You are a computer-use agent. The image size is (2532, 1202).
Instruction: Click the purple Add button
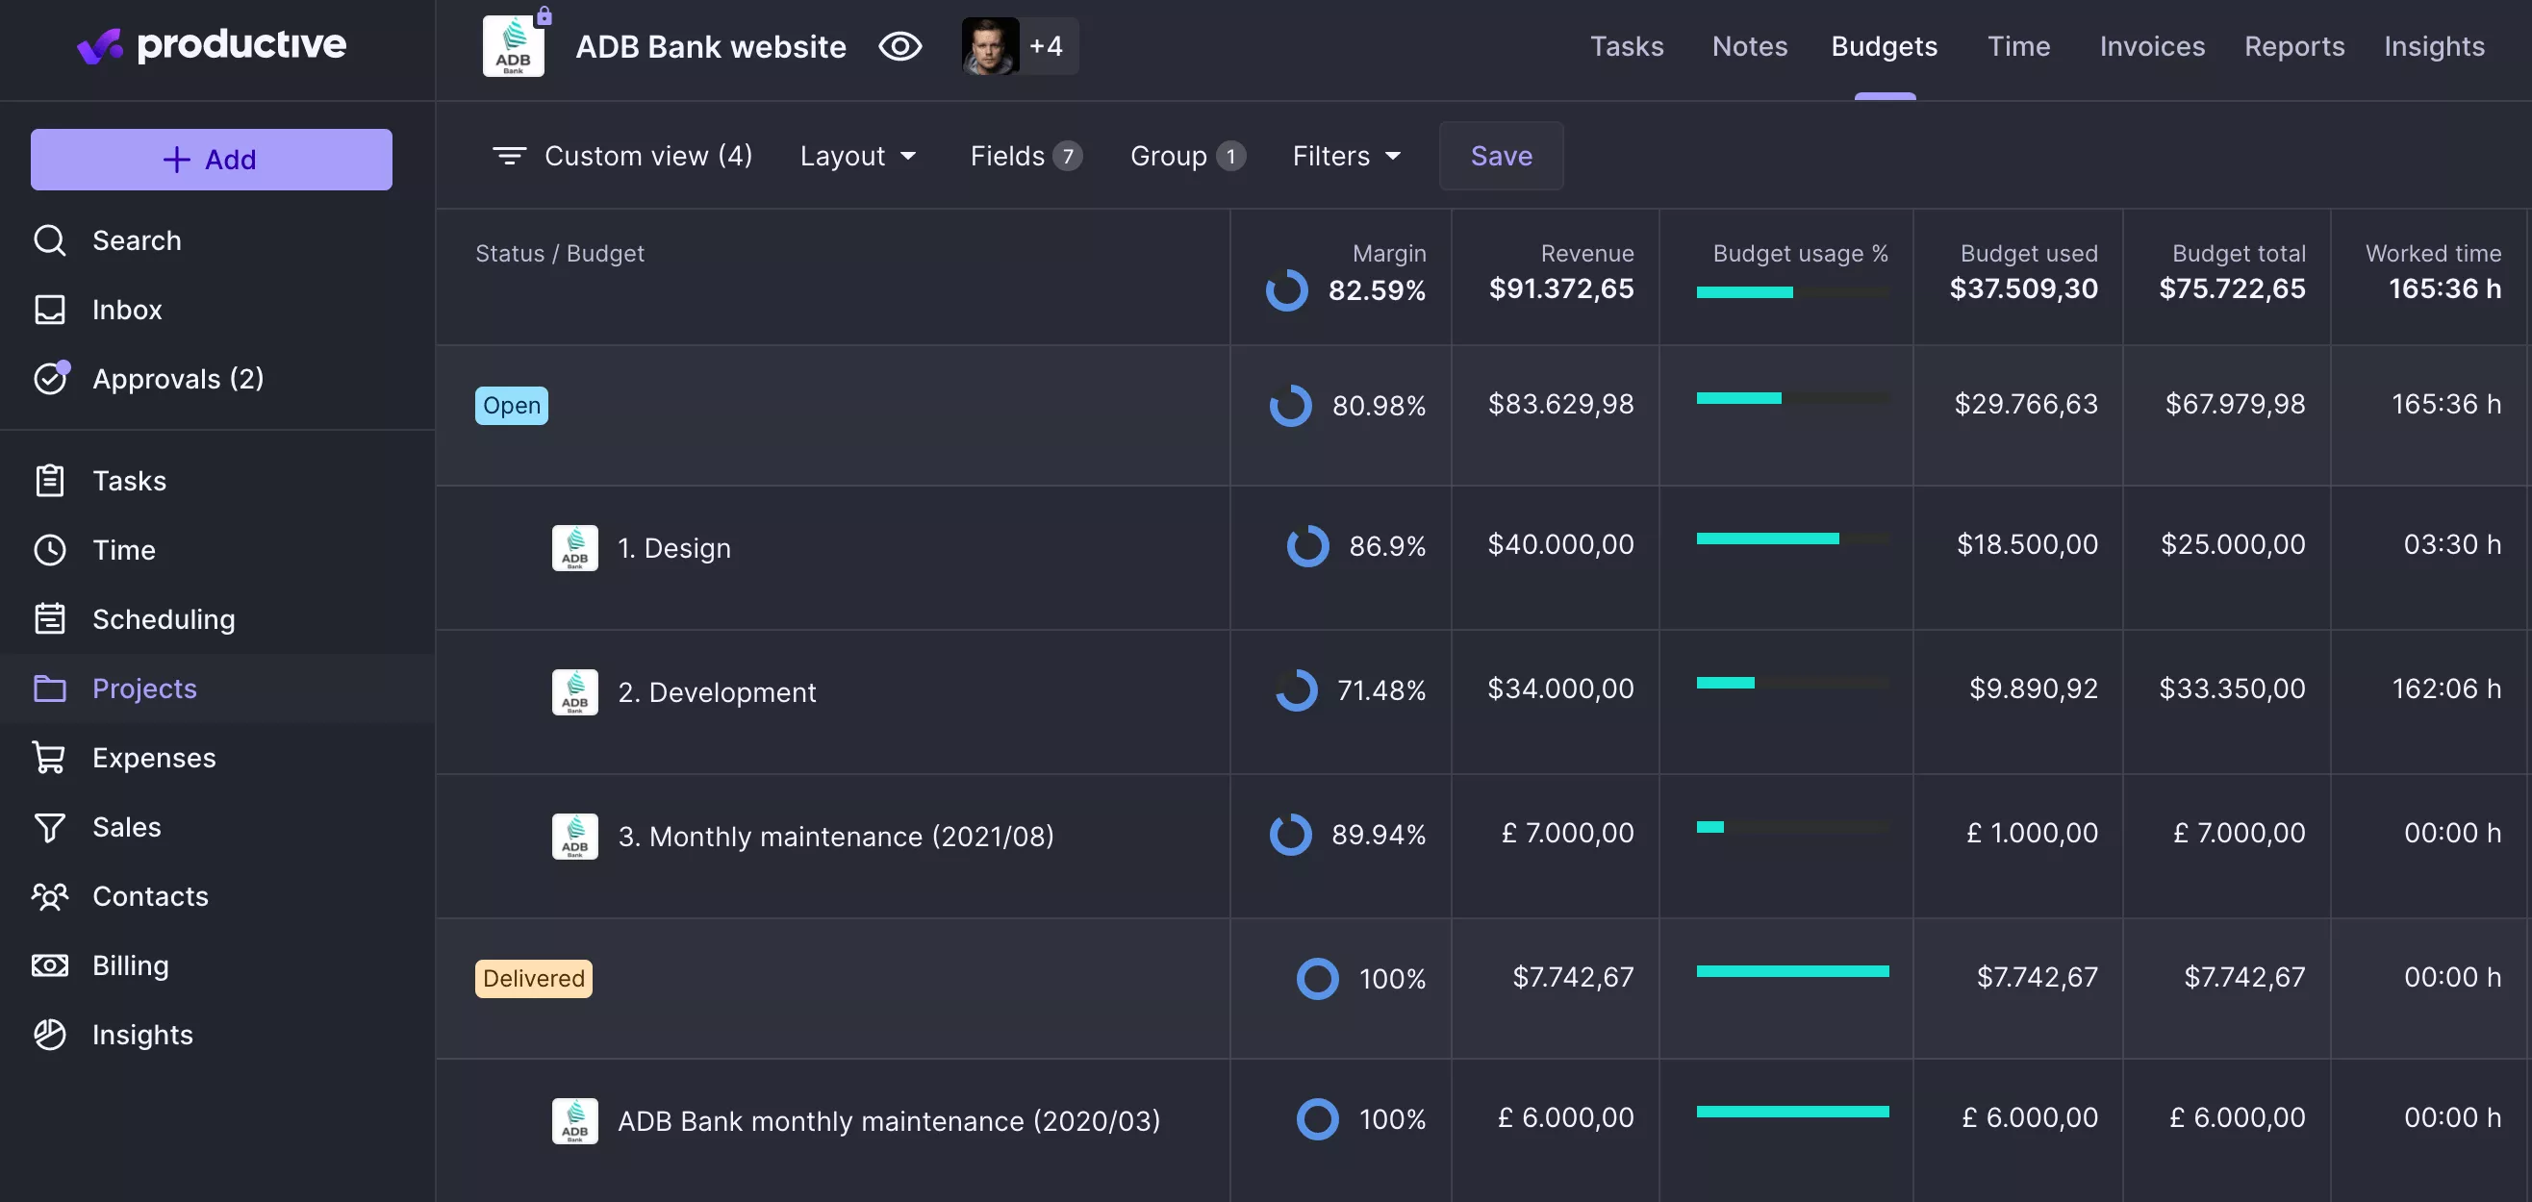pos(212,160)
